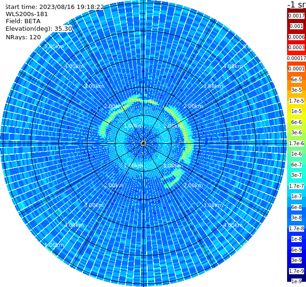Select the 0.0001 colorbar label
Viewport: 306px width, 287px height.
(x=297, y=69)
